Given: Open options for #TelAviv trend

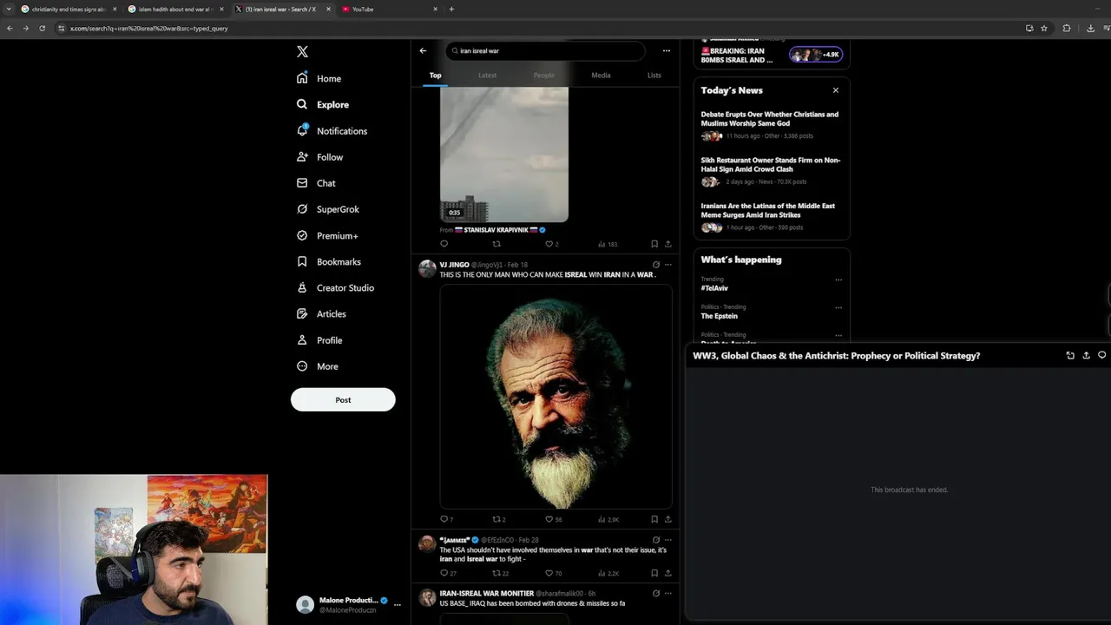Looking at the screenshot, I should (838, 280).
